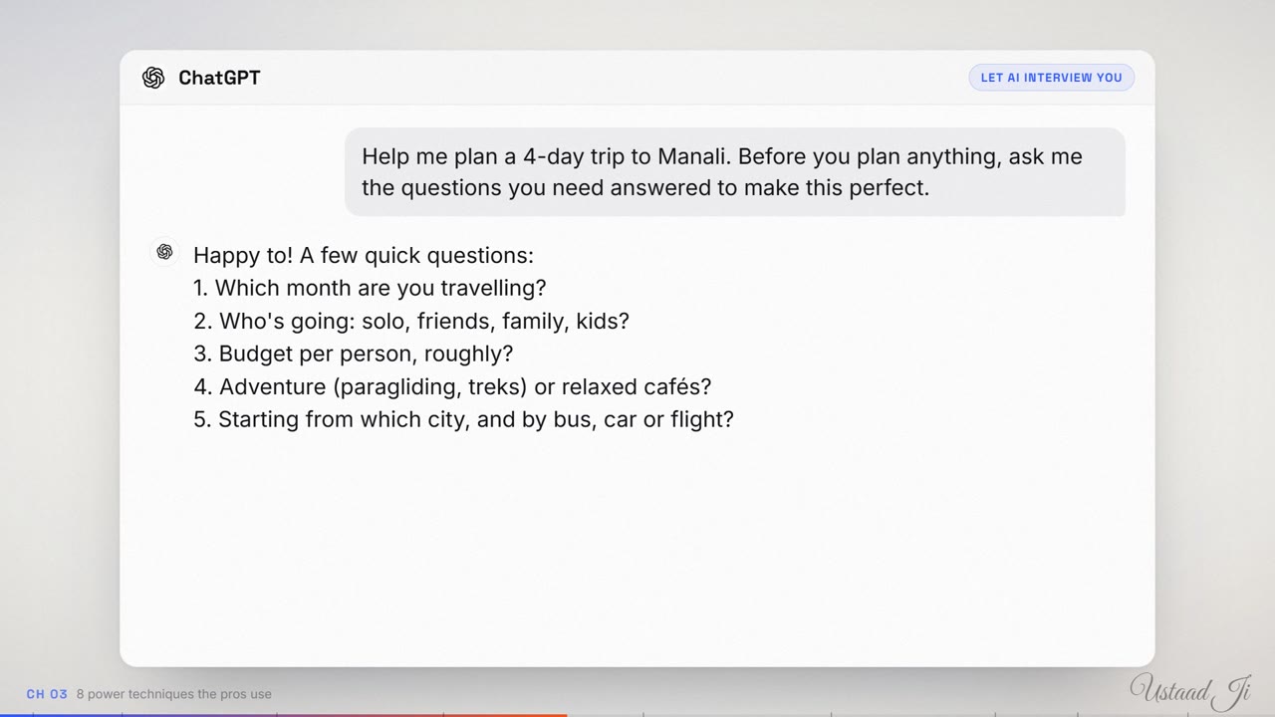
Task: Click the LET AI INTERVIEW YOU badge
Action: point(1051,78)
